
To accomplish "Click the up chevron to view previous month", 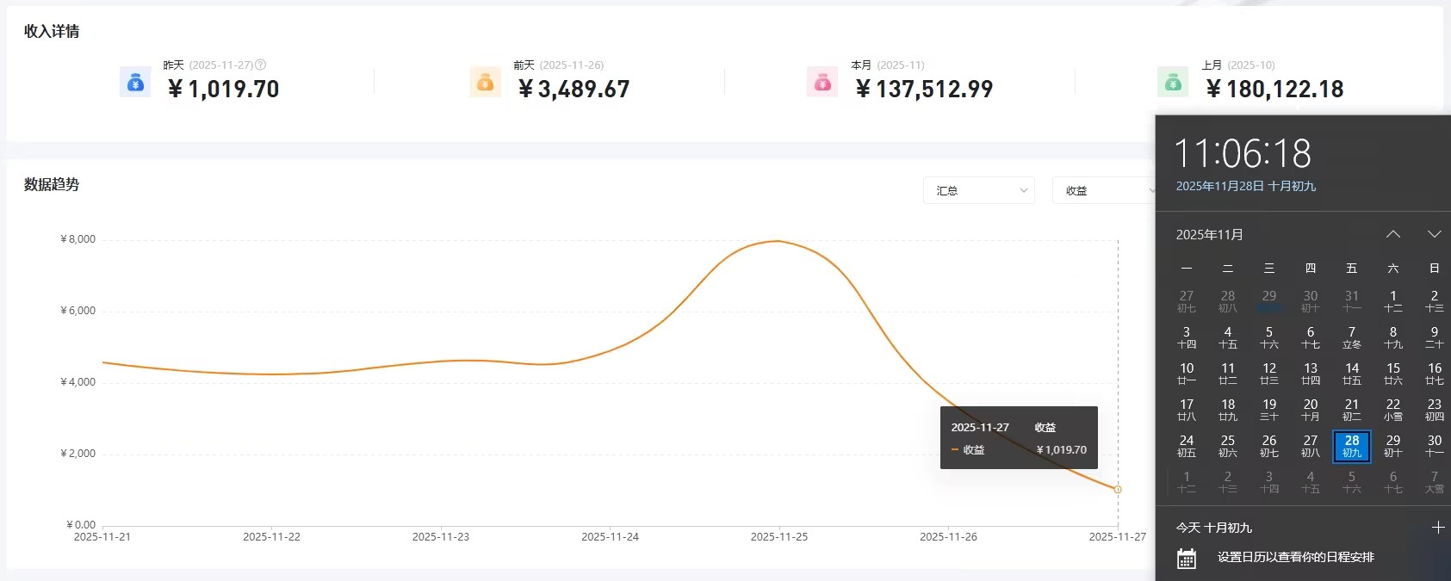I will [1392, 233].
